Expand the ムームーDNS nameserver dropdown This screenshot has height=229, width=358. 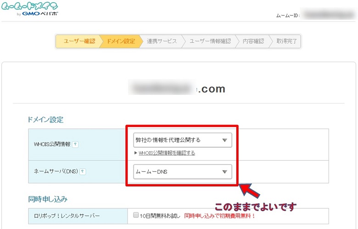click(182, 172)
